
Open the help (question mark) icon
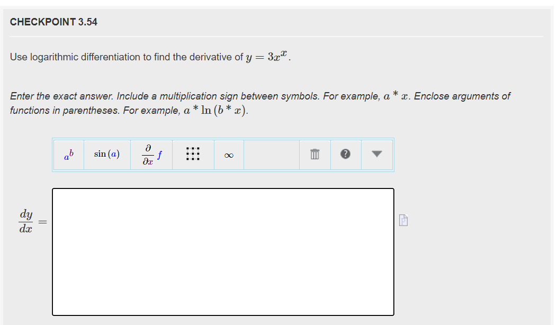pyautogui.click(x=345, y=155)
